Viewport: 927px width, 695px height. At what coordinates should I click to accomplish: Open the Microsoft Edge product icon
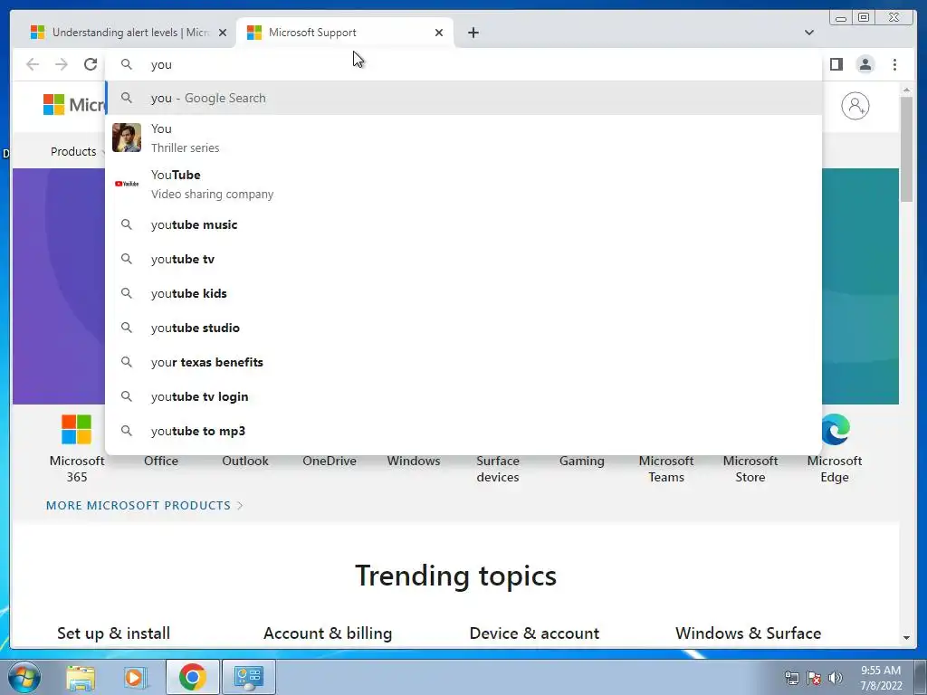click(834, 429)
